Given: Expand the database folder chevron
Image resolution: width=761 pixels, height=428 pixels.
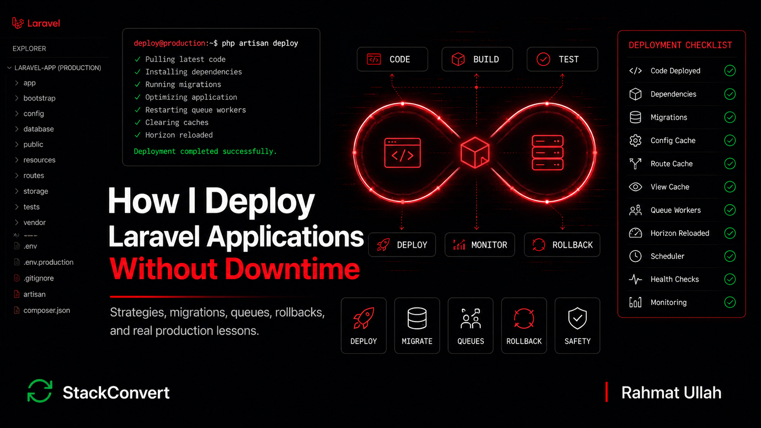Looking at the screenshot, I should pos(17,129).
